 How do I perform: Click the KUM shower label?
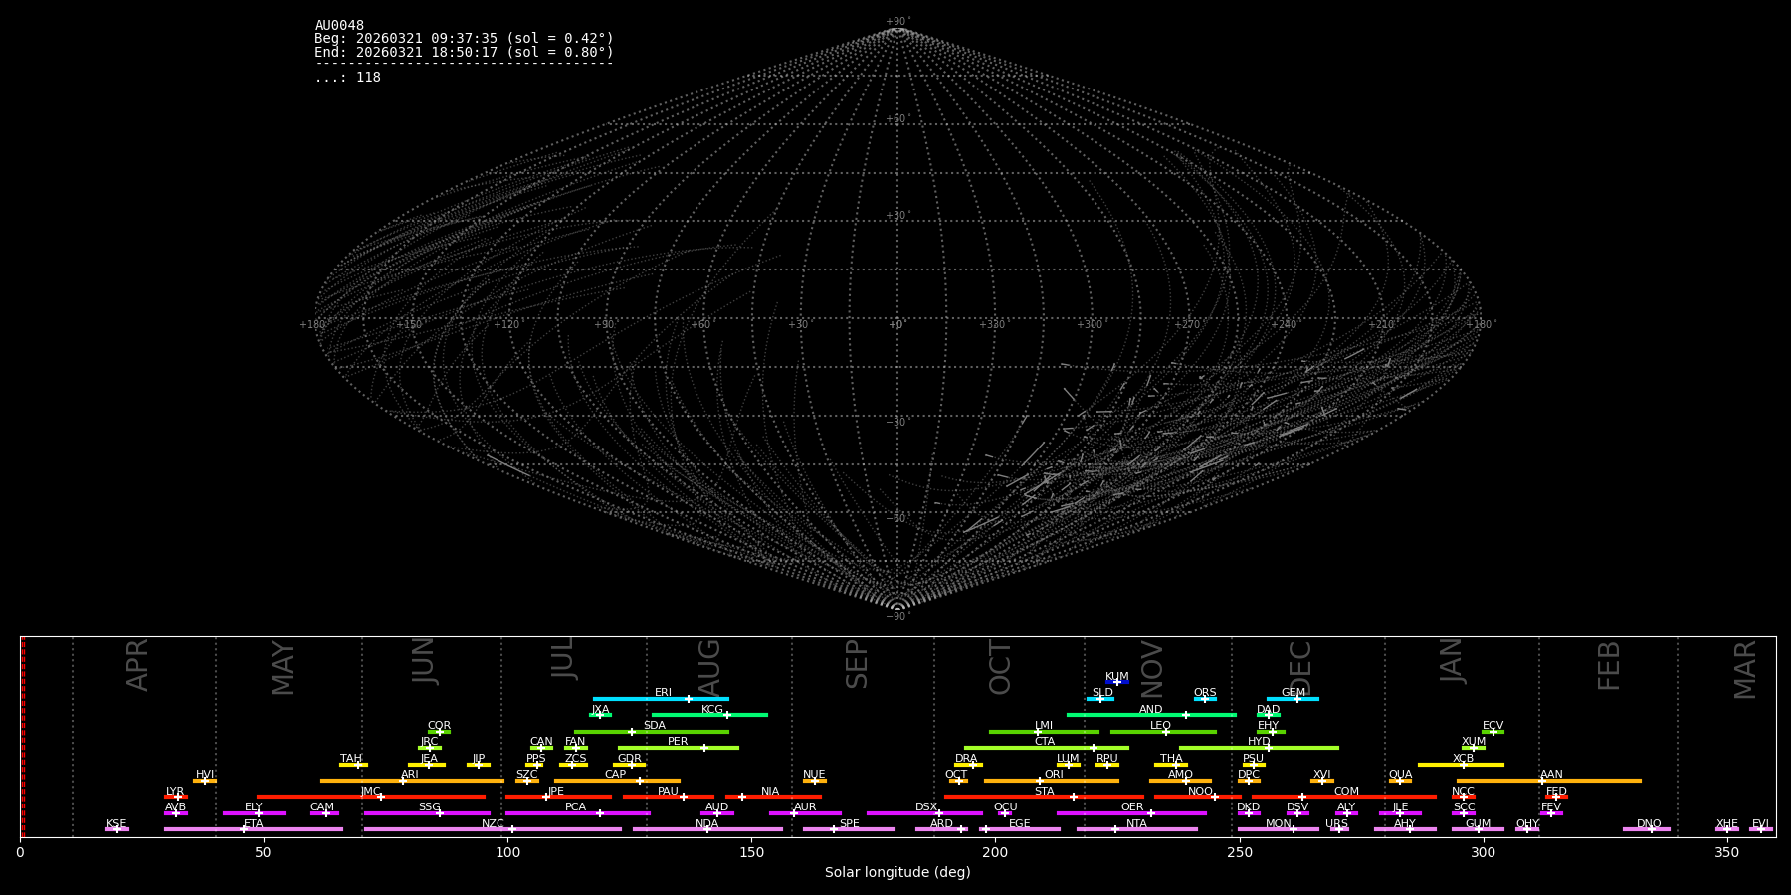coord(1117,677)
